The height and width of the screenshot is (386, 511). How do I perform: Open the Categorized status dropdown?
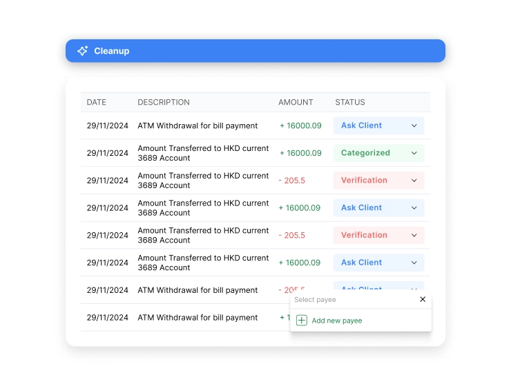378,153
